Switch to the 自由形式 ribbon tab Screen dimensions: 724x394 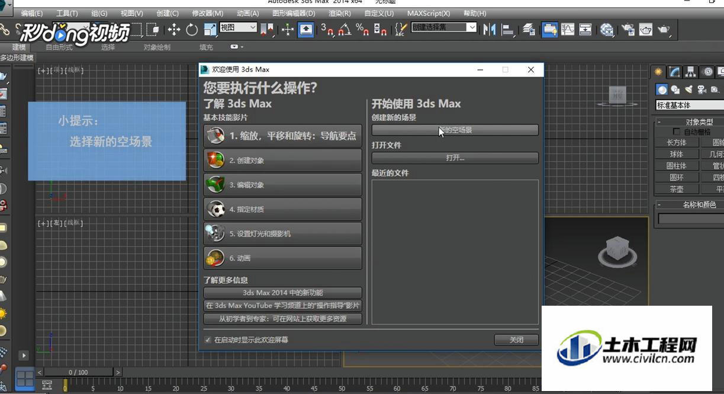point(59,47)
